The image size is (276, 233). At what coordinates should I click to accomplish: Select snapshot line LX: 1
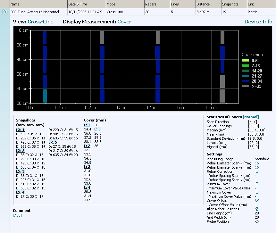[20, 130]
